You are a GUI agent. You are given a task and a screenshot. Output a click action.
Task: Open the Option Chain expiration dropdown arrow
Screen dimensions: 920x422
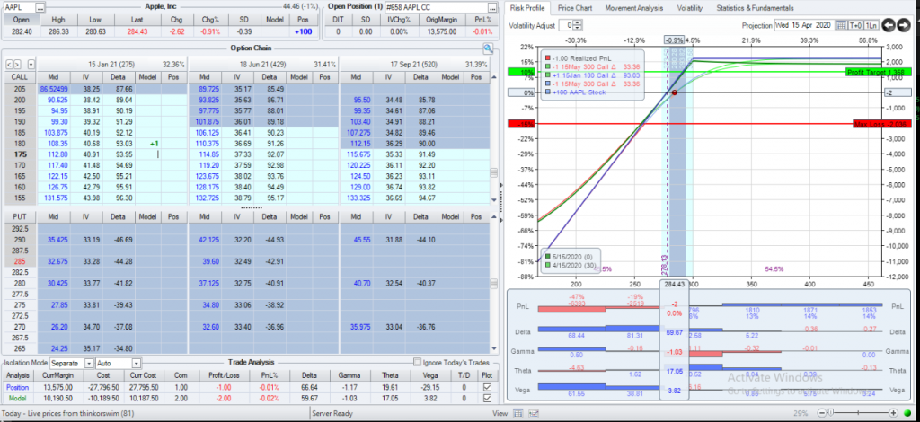(x=31, y=65)
